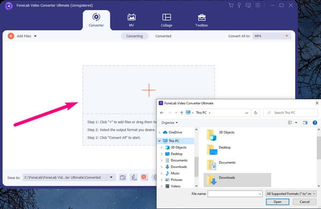Open the Convert All to MP4 dropdown
The height and width of the screenshot is (209, 321).
[271, 36]
